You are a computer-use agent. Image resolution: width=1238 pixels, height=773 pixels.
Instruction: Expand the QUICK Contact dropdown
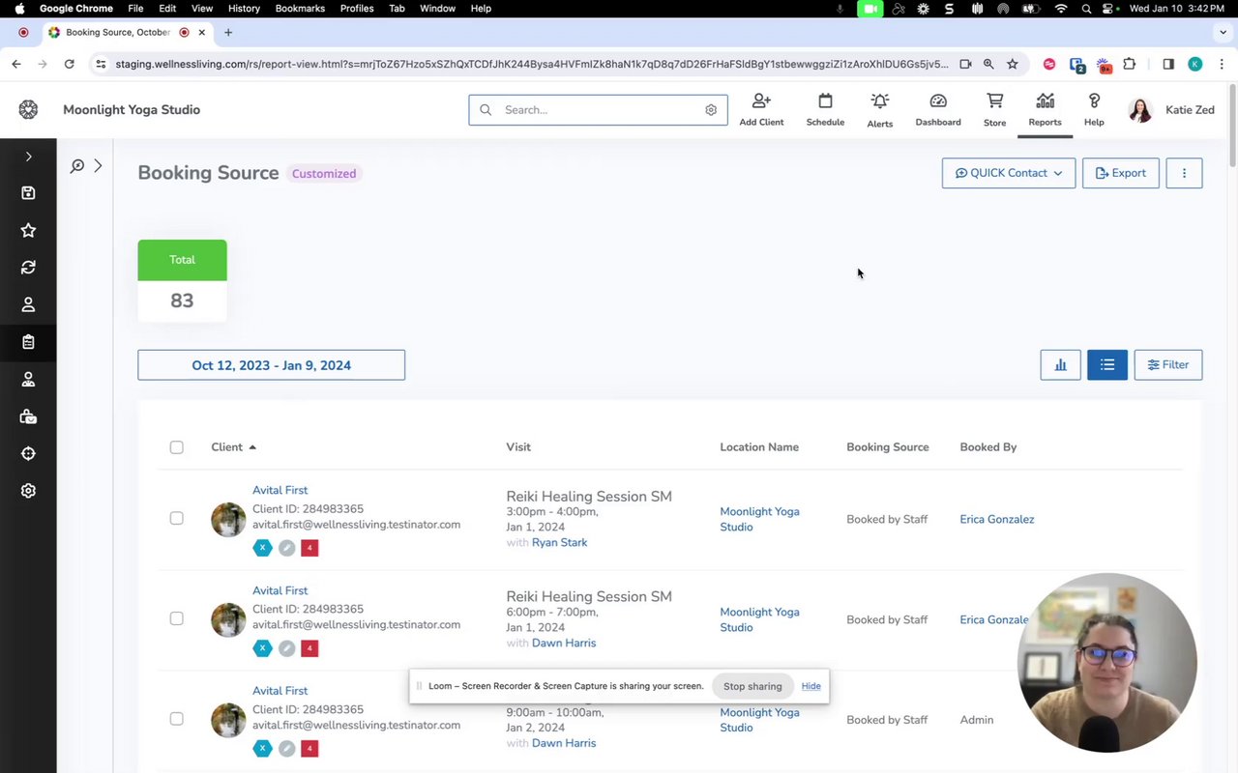coord(1008,173)
